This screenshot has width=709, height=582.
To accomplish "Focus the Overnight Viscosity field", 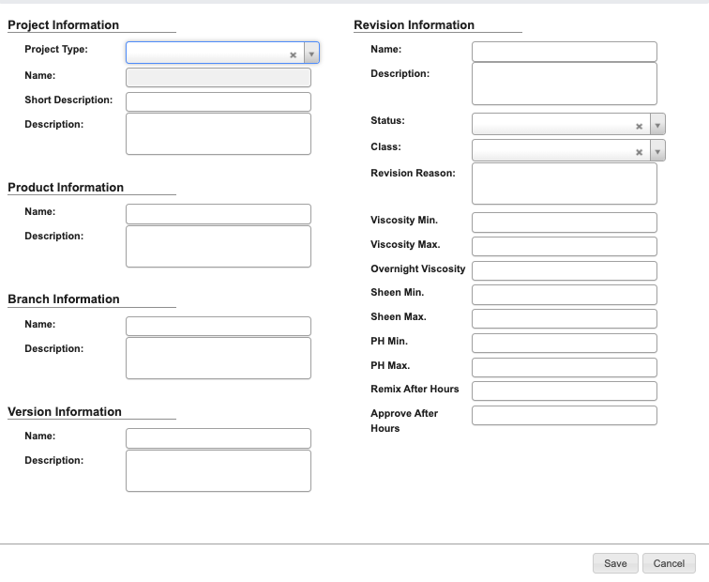I will pyautogui.click(x=565, y=271).
